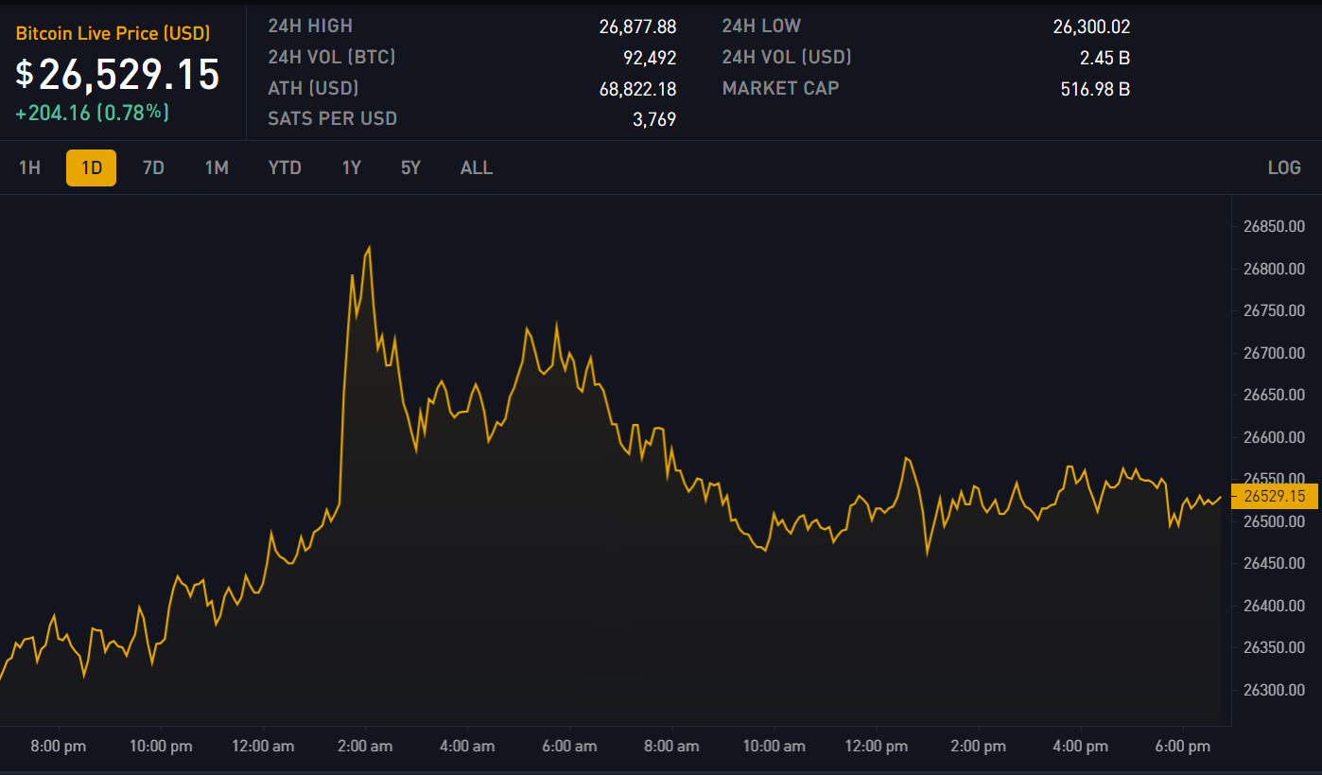Click the Bitcoin Live Price (USD) heading
Viewport: 1322px width, 775px height.
[113, 33]
